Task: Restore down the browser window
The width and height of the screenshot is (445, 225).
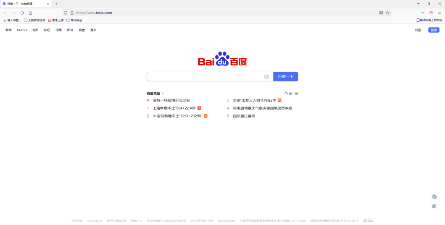Action: tap(429, 4)
